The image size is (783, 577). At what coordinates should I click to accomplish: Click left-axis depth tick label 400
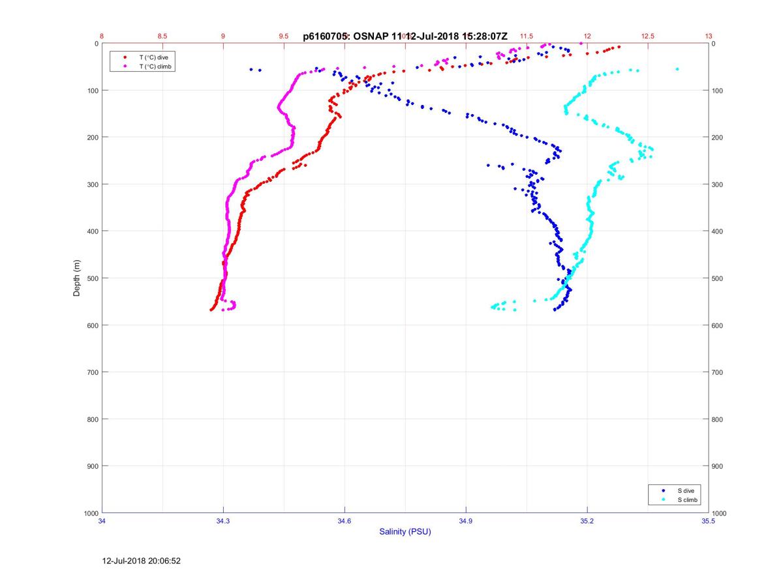93,231
